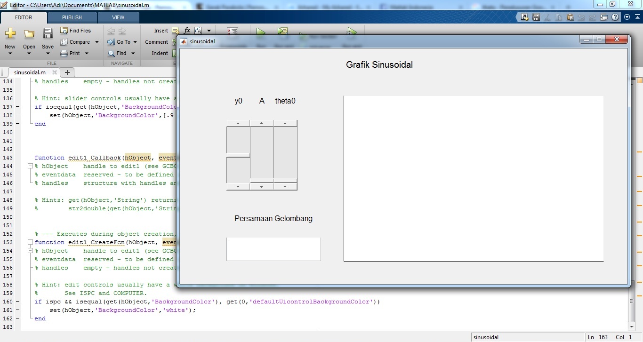The height and width of the screenshot is (342, 643).
Task: Open the Print dropdown arrow
Action: 87,53
